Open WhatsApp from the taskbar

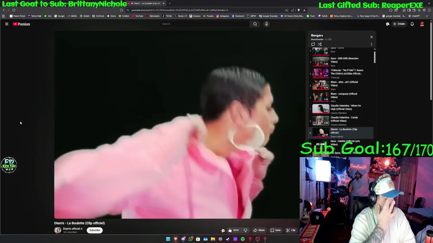[190, 239]
